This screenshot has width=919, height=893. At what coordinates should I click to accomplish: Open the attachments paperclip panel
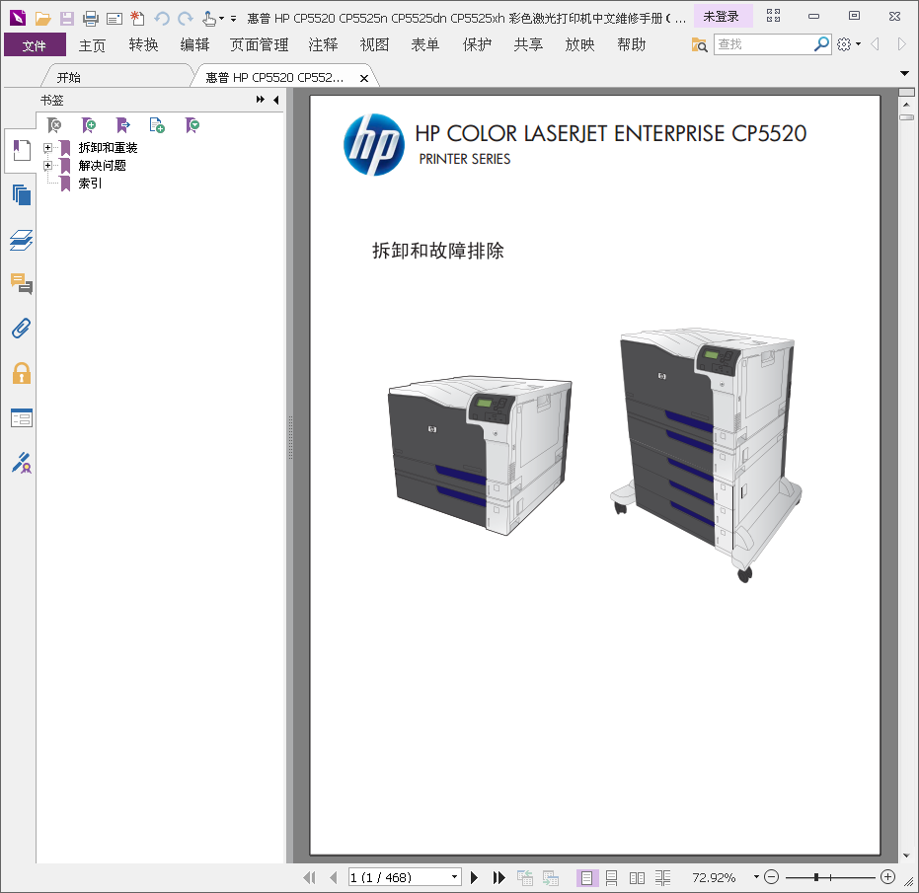tap(22, 329)
